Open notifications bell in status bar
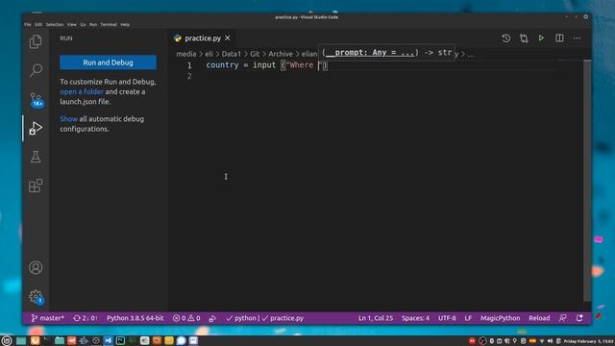This screenshot has height=346, width=615. [579, 318]
